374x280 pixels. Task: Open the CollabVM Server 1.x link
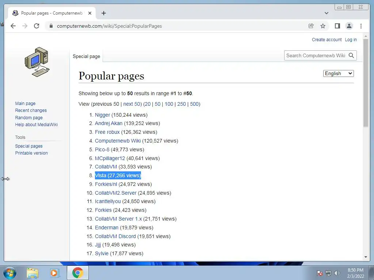(x=118, y=219)
